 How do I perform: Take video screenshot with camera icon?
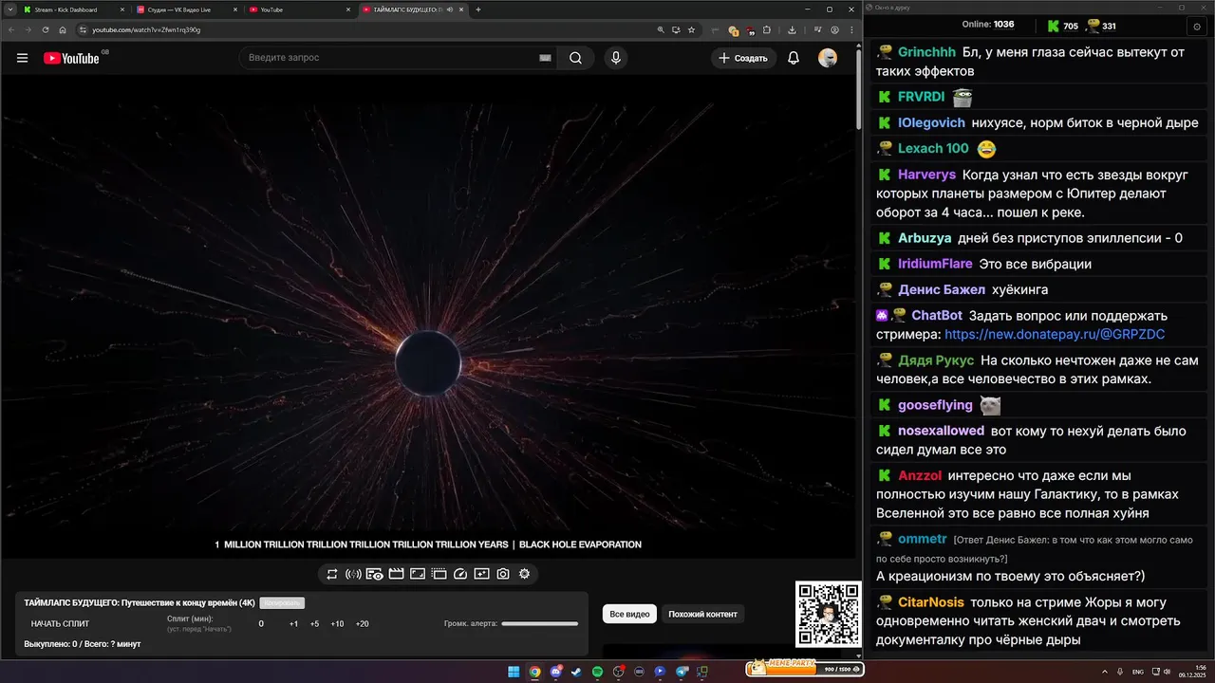[503, 574]
